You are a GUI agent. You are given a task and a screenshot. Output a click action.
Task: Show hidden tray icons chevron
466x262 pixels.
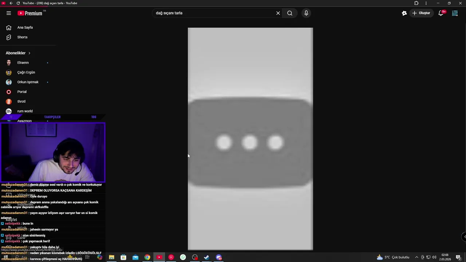pos(417,257)
